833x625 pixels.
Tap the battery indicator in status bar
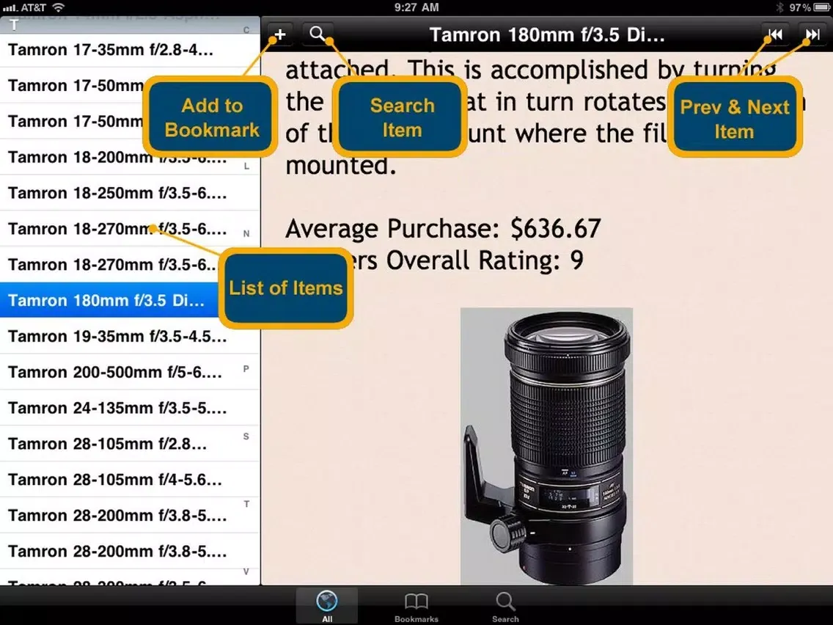(821, 7)
